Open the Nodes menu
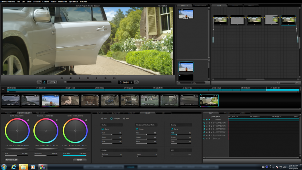 point(54,2)
